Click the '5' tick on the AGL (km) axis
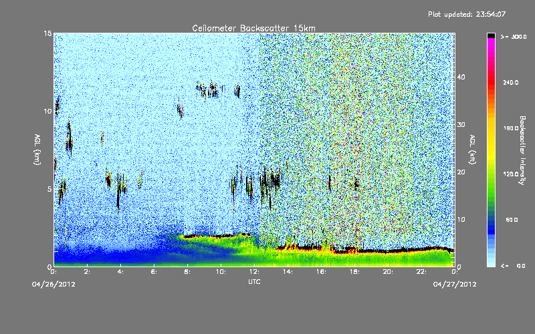This screenshot has height=334, width=535. click(49, 189)
